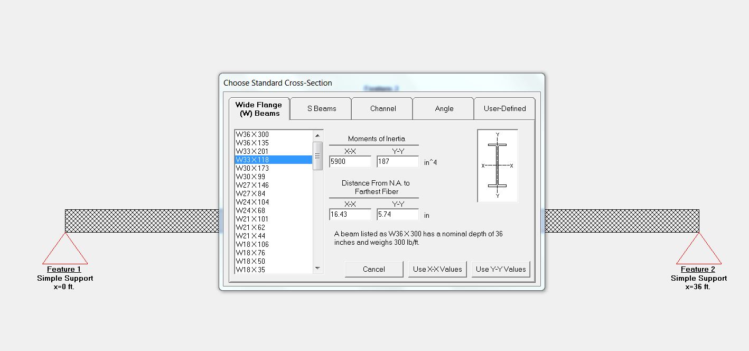The height and width of the screenshot is (351, 749).
Task: Select the Angle tab
Action: 444,108
